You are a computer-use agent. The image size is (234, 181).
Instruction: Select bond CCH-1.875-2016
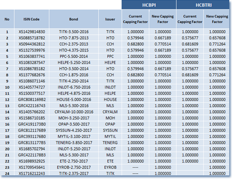(x=74, y=75)
